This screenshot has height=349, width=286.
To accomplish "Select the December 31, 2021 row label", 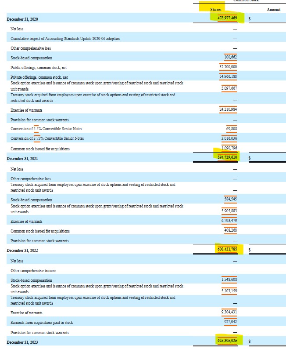I will click(22, 159).
